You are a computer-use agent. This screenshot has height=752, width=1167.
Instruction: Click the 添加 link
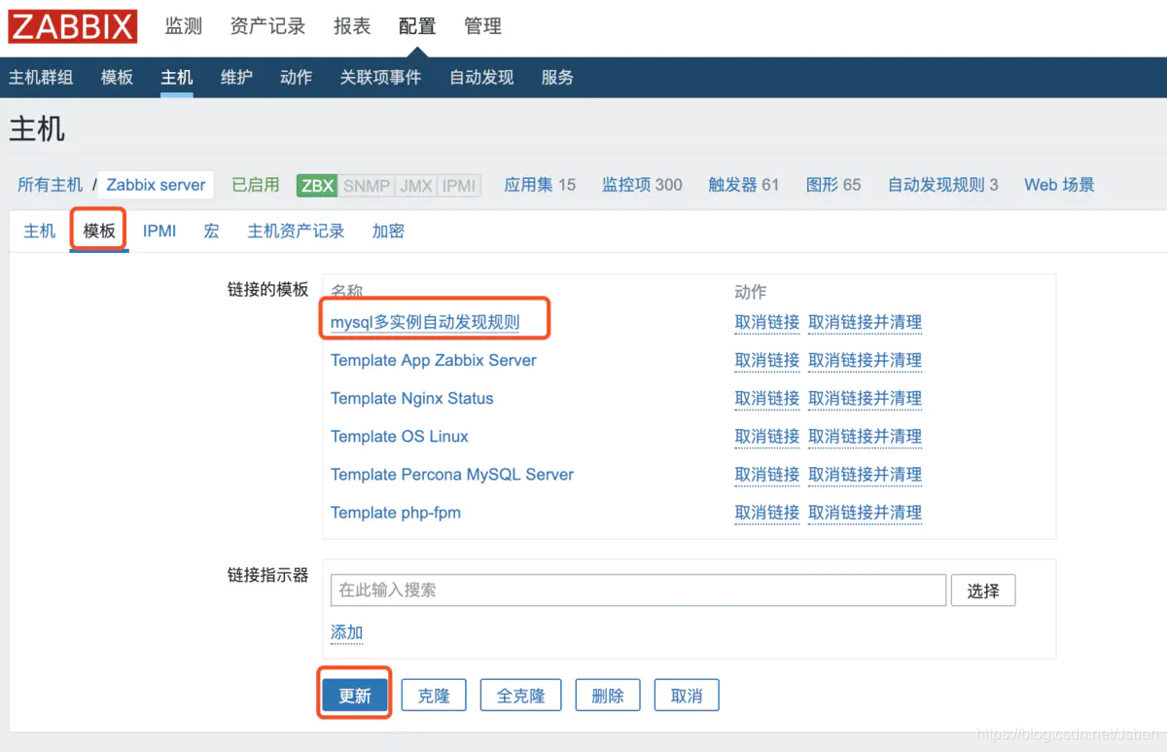pyautogui.click(x=346, y=632)
